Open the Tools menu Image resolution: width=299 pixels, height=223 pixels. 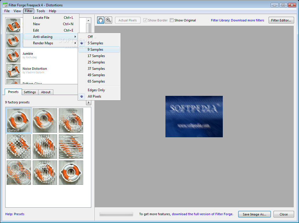pyautogui.click(x=41, y=11)
